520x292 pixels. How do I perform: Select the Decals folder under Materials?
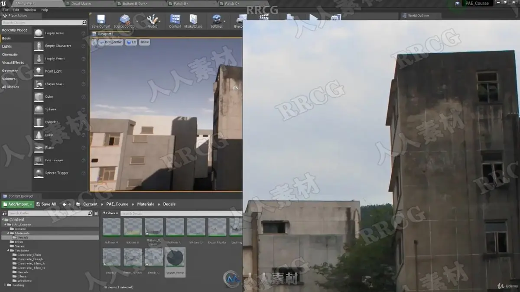tap(23, 237)
